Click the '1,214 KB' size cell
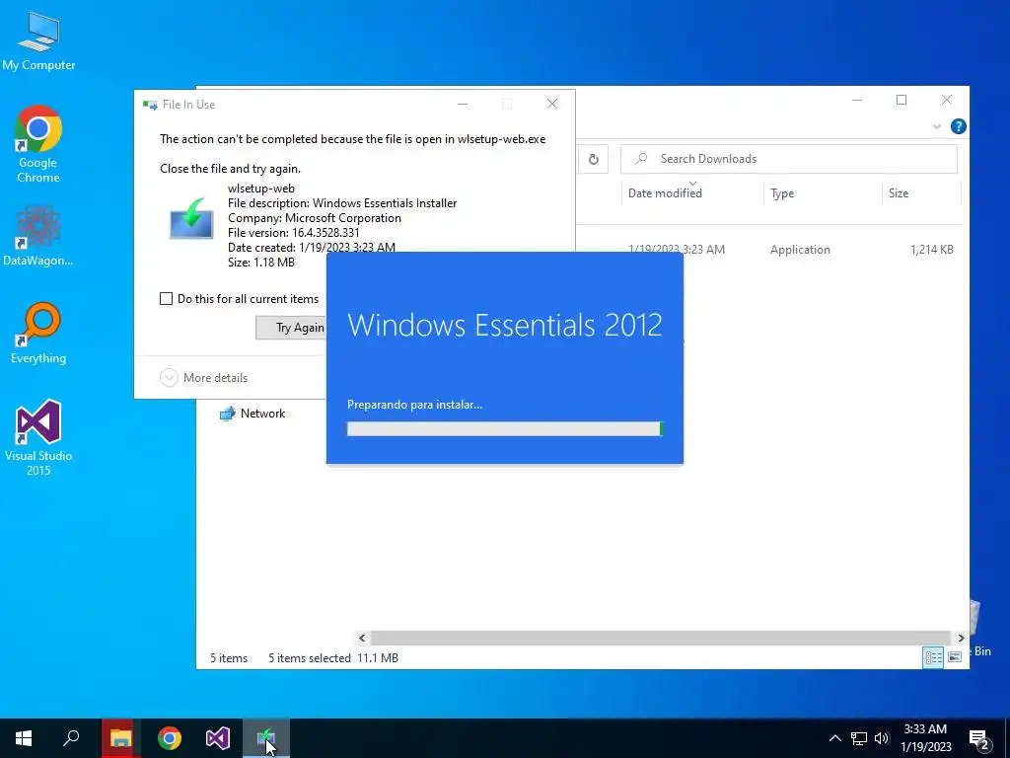 931,250
